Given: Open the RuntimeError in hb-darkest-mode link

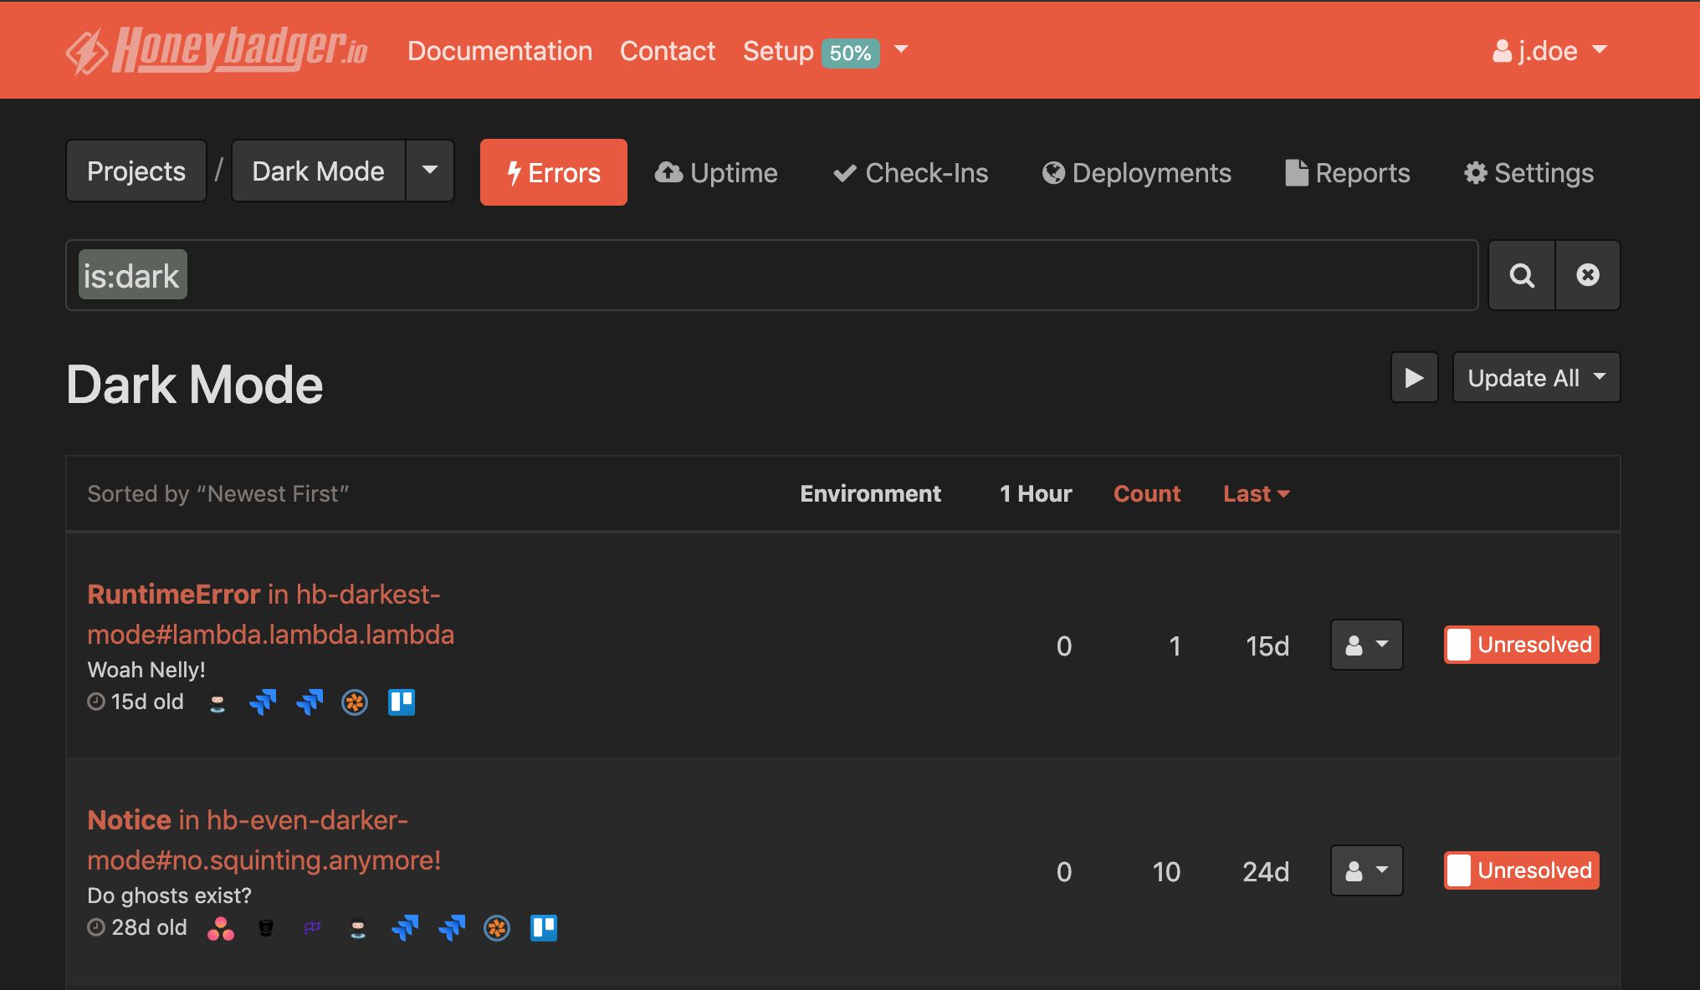Looking at the screenshot, I should click(x=270, y=614).
